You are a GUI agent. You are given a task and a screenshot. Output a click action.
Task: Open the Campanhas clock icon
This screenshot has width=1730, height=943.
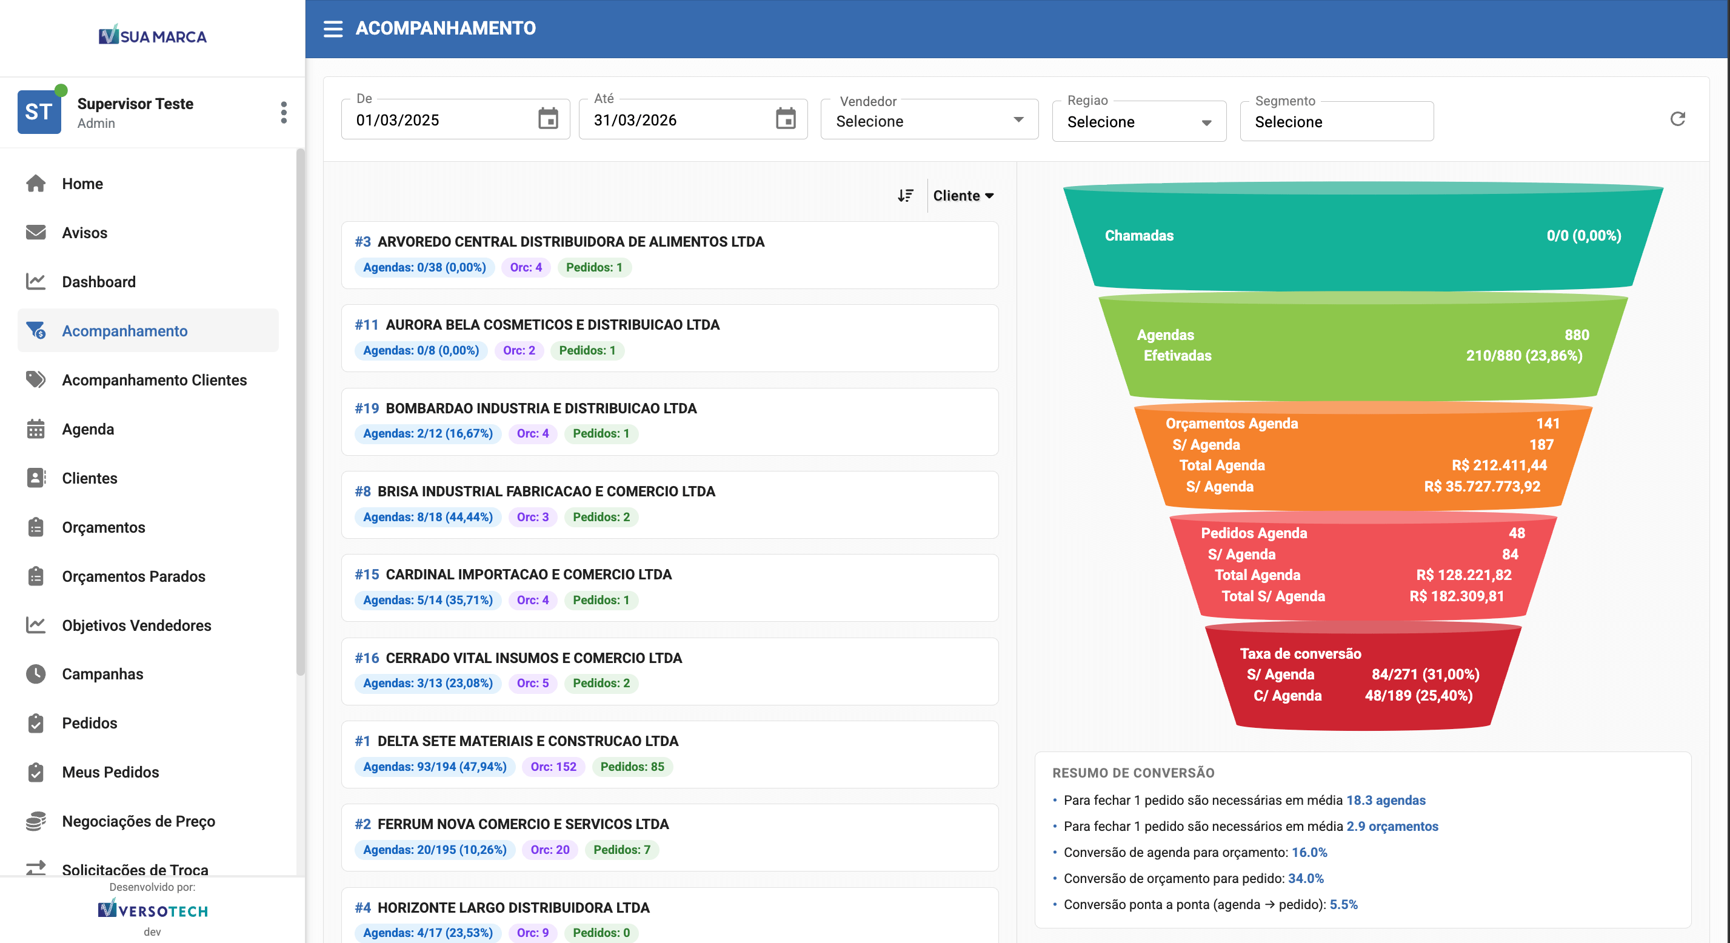pos(36,674)
